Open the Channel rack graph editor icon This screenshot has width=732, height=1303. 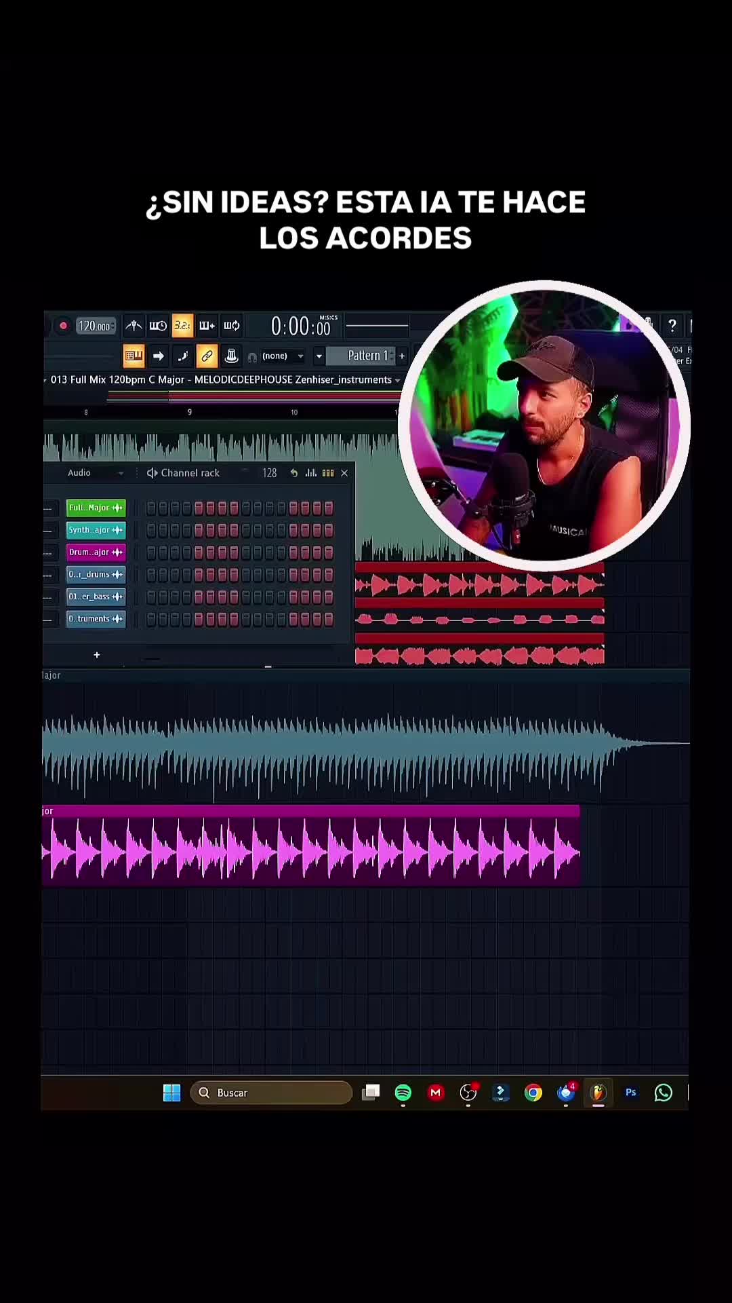(x=311, y=473)
